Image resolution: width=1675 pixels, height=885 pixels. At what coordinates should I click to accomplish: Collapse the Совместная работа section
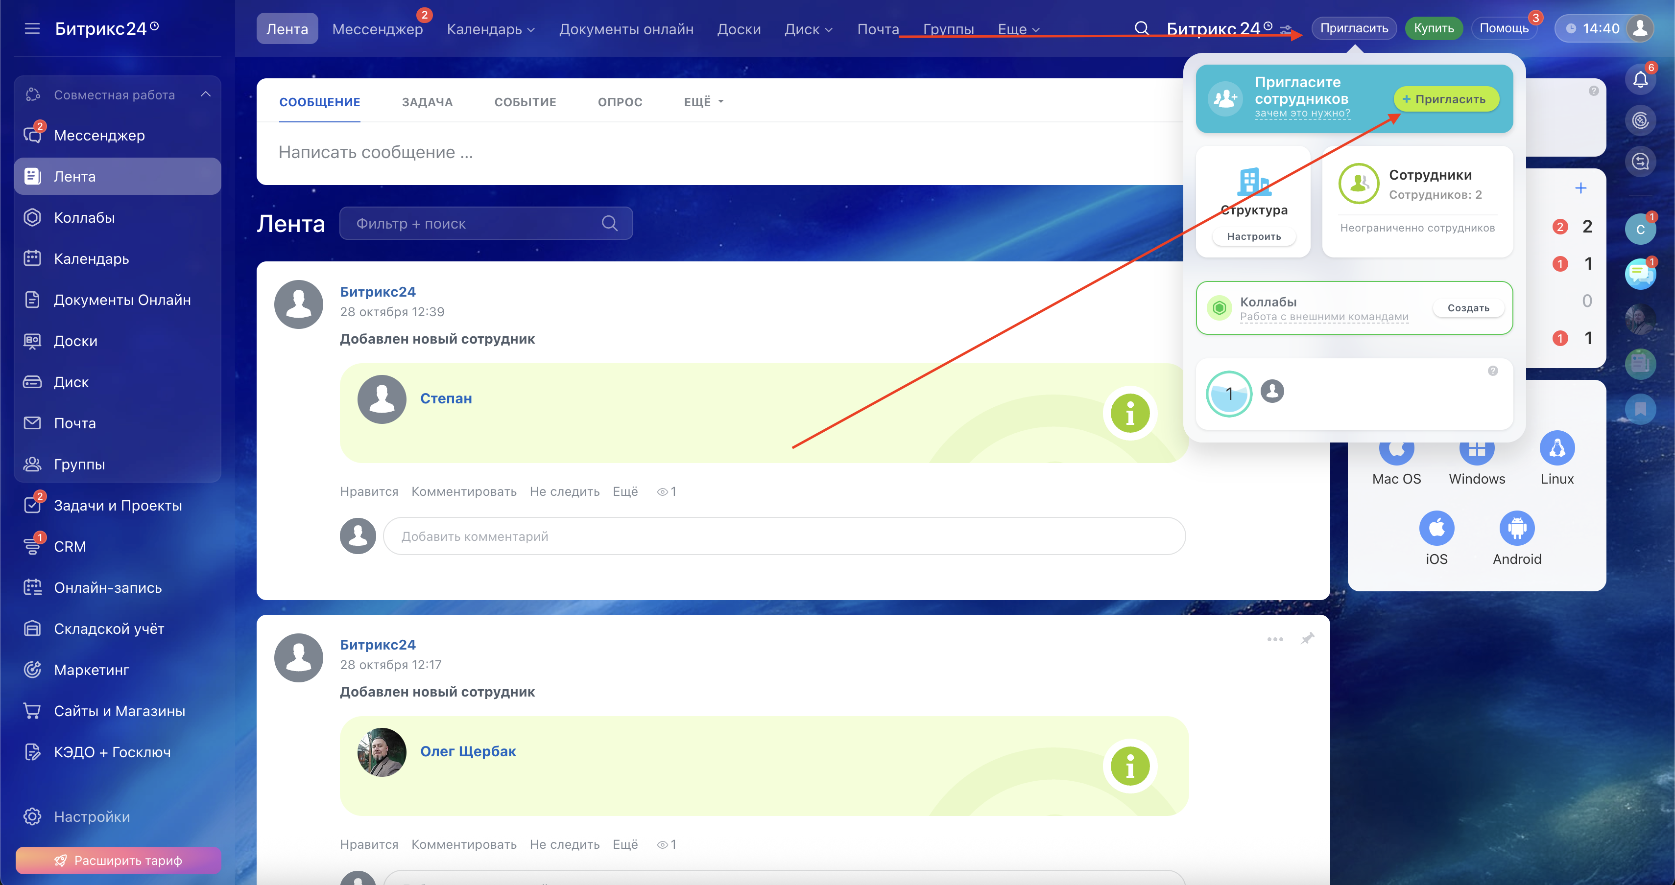pyautogui.click(x=206, y=95)
